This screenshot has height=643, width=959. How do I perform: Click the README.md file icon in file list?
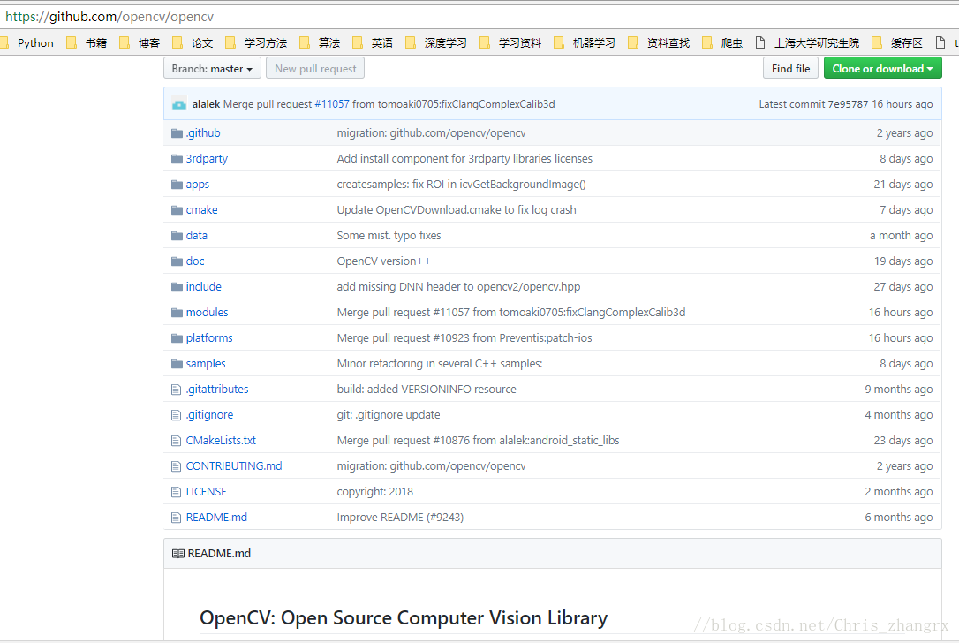(176, 518)
